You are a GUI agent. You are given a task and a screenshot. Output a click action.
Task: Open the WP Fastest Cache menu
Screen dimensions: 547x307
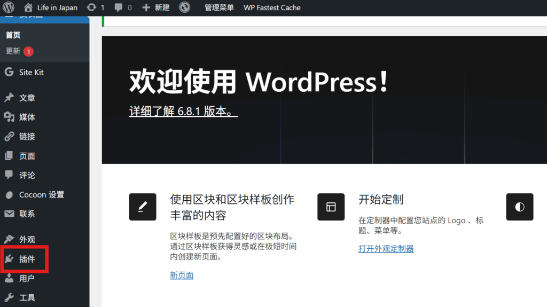coord(272,7)
